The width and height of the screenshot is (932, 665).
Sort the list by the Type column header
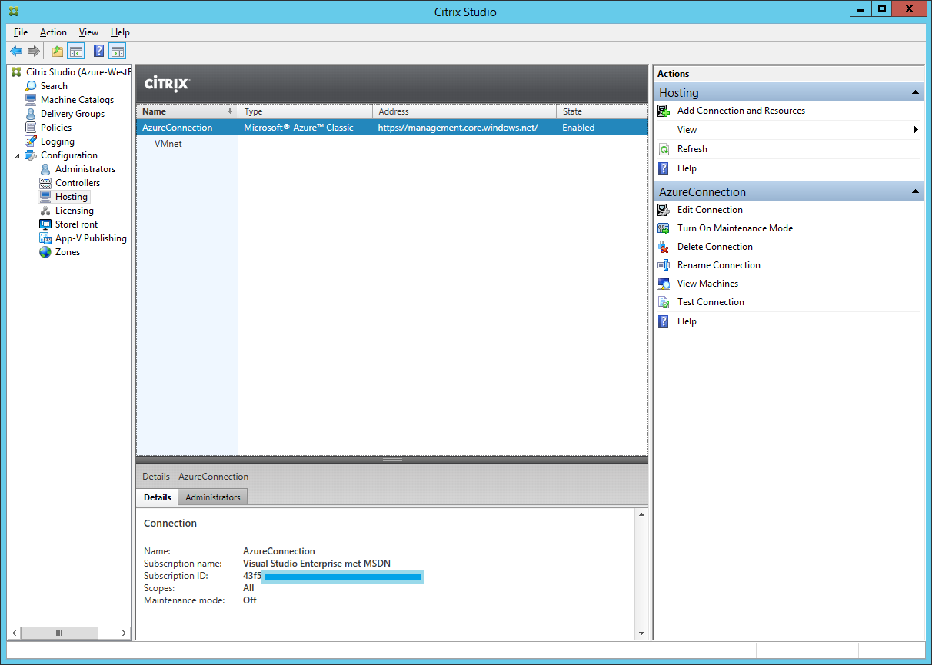(305, 111)
